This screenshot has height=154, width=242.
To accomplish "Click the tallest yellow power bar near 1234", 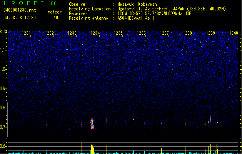I will click(x=92, y=149).
